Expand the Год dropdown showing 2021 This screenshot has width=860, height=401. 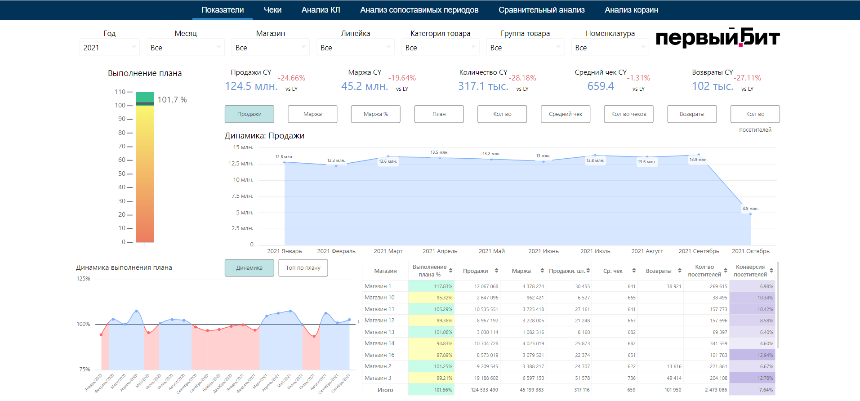pyautogui.click(x=109, y=47)
